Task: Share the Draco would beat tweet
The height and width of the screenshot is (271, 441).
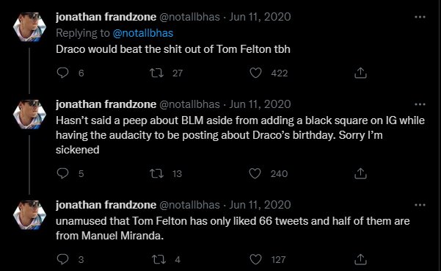Action: pyautogui.click(x=360, y=73)
